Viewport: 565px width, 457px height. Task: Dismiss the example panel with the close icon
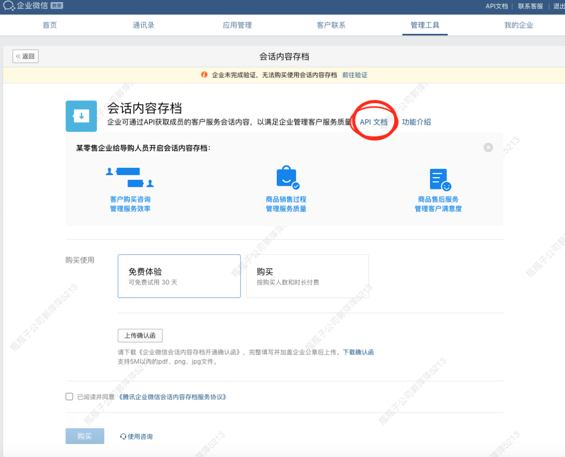pyautogui.click(x=488, y=147)
